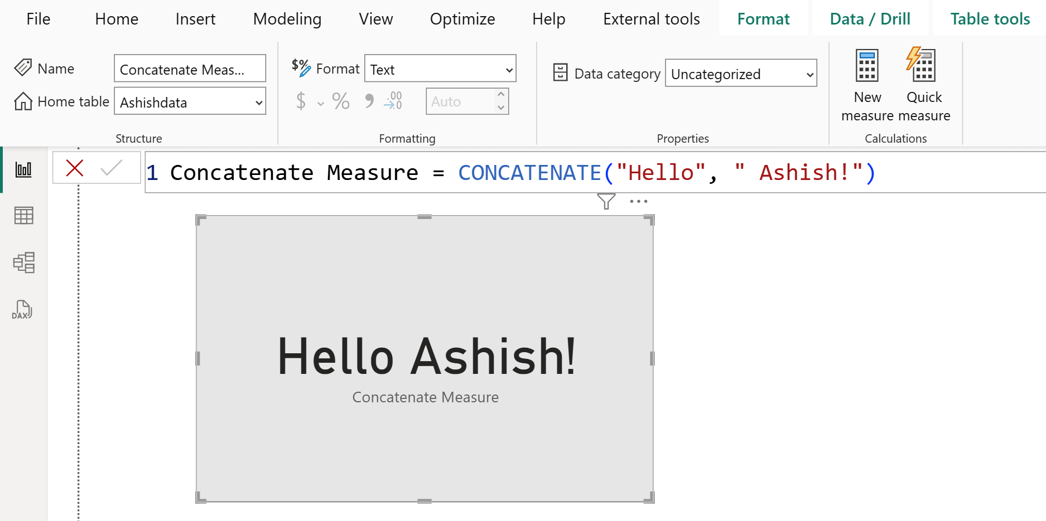Toggle percentage formatting for the measure

[340, 101]
